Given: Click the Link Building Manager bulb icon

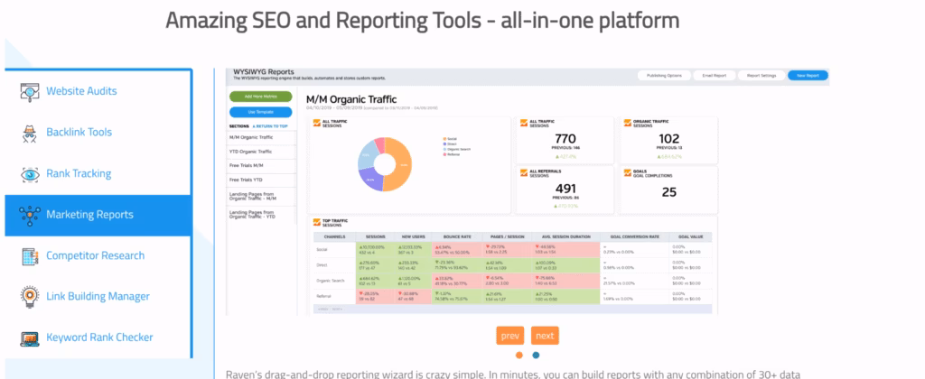Looking at the screenshot, I should [28, 297].
